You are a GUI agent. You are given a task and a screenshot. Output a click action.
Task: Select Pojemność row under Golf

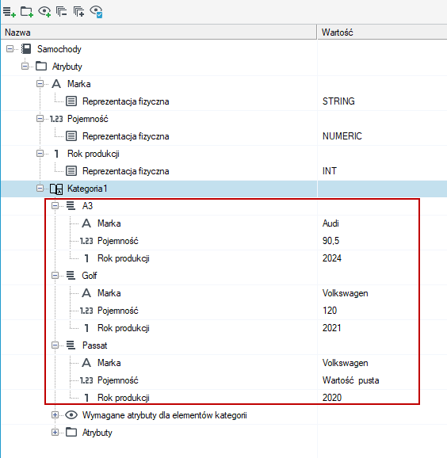coord(118,311)
